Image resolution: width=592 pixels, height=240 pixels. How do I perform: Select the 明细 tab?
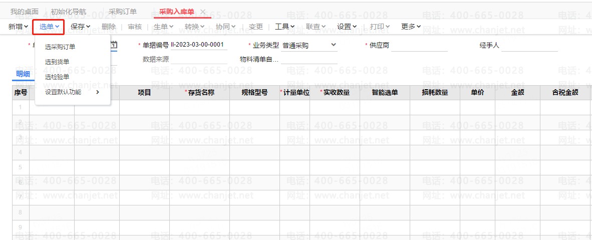(x=23, y=74)
